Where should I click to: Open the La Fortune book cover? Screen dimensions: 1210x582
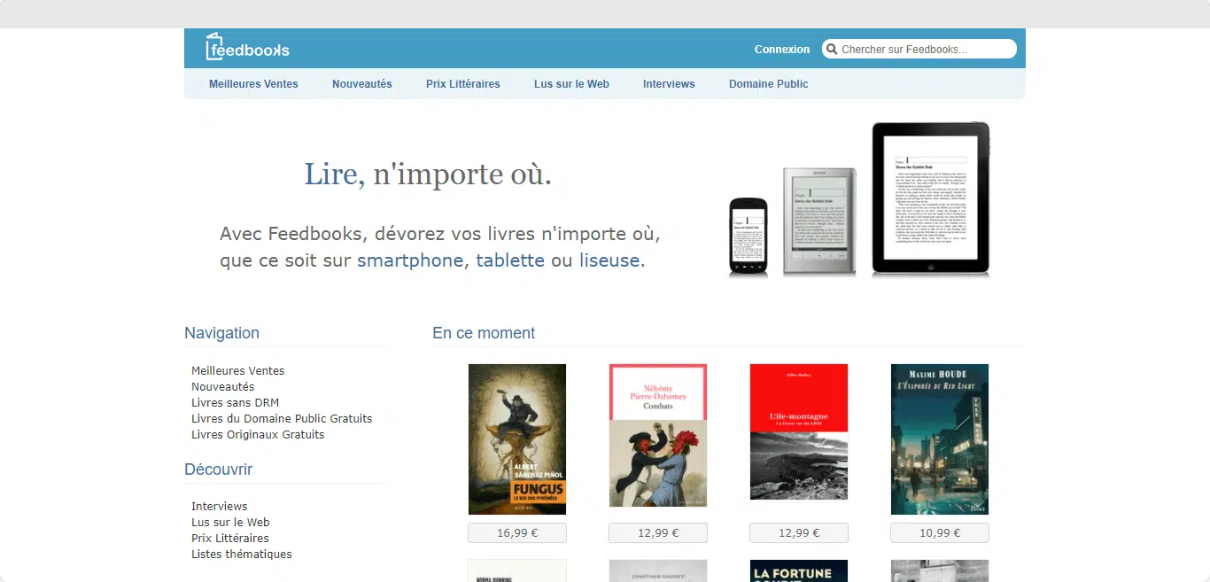pos(799,570)
